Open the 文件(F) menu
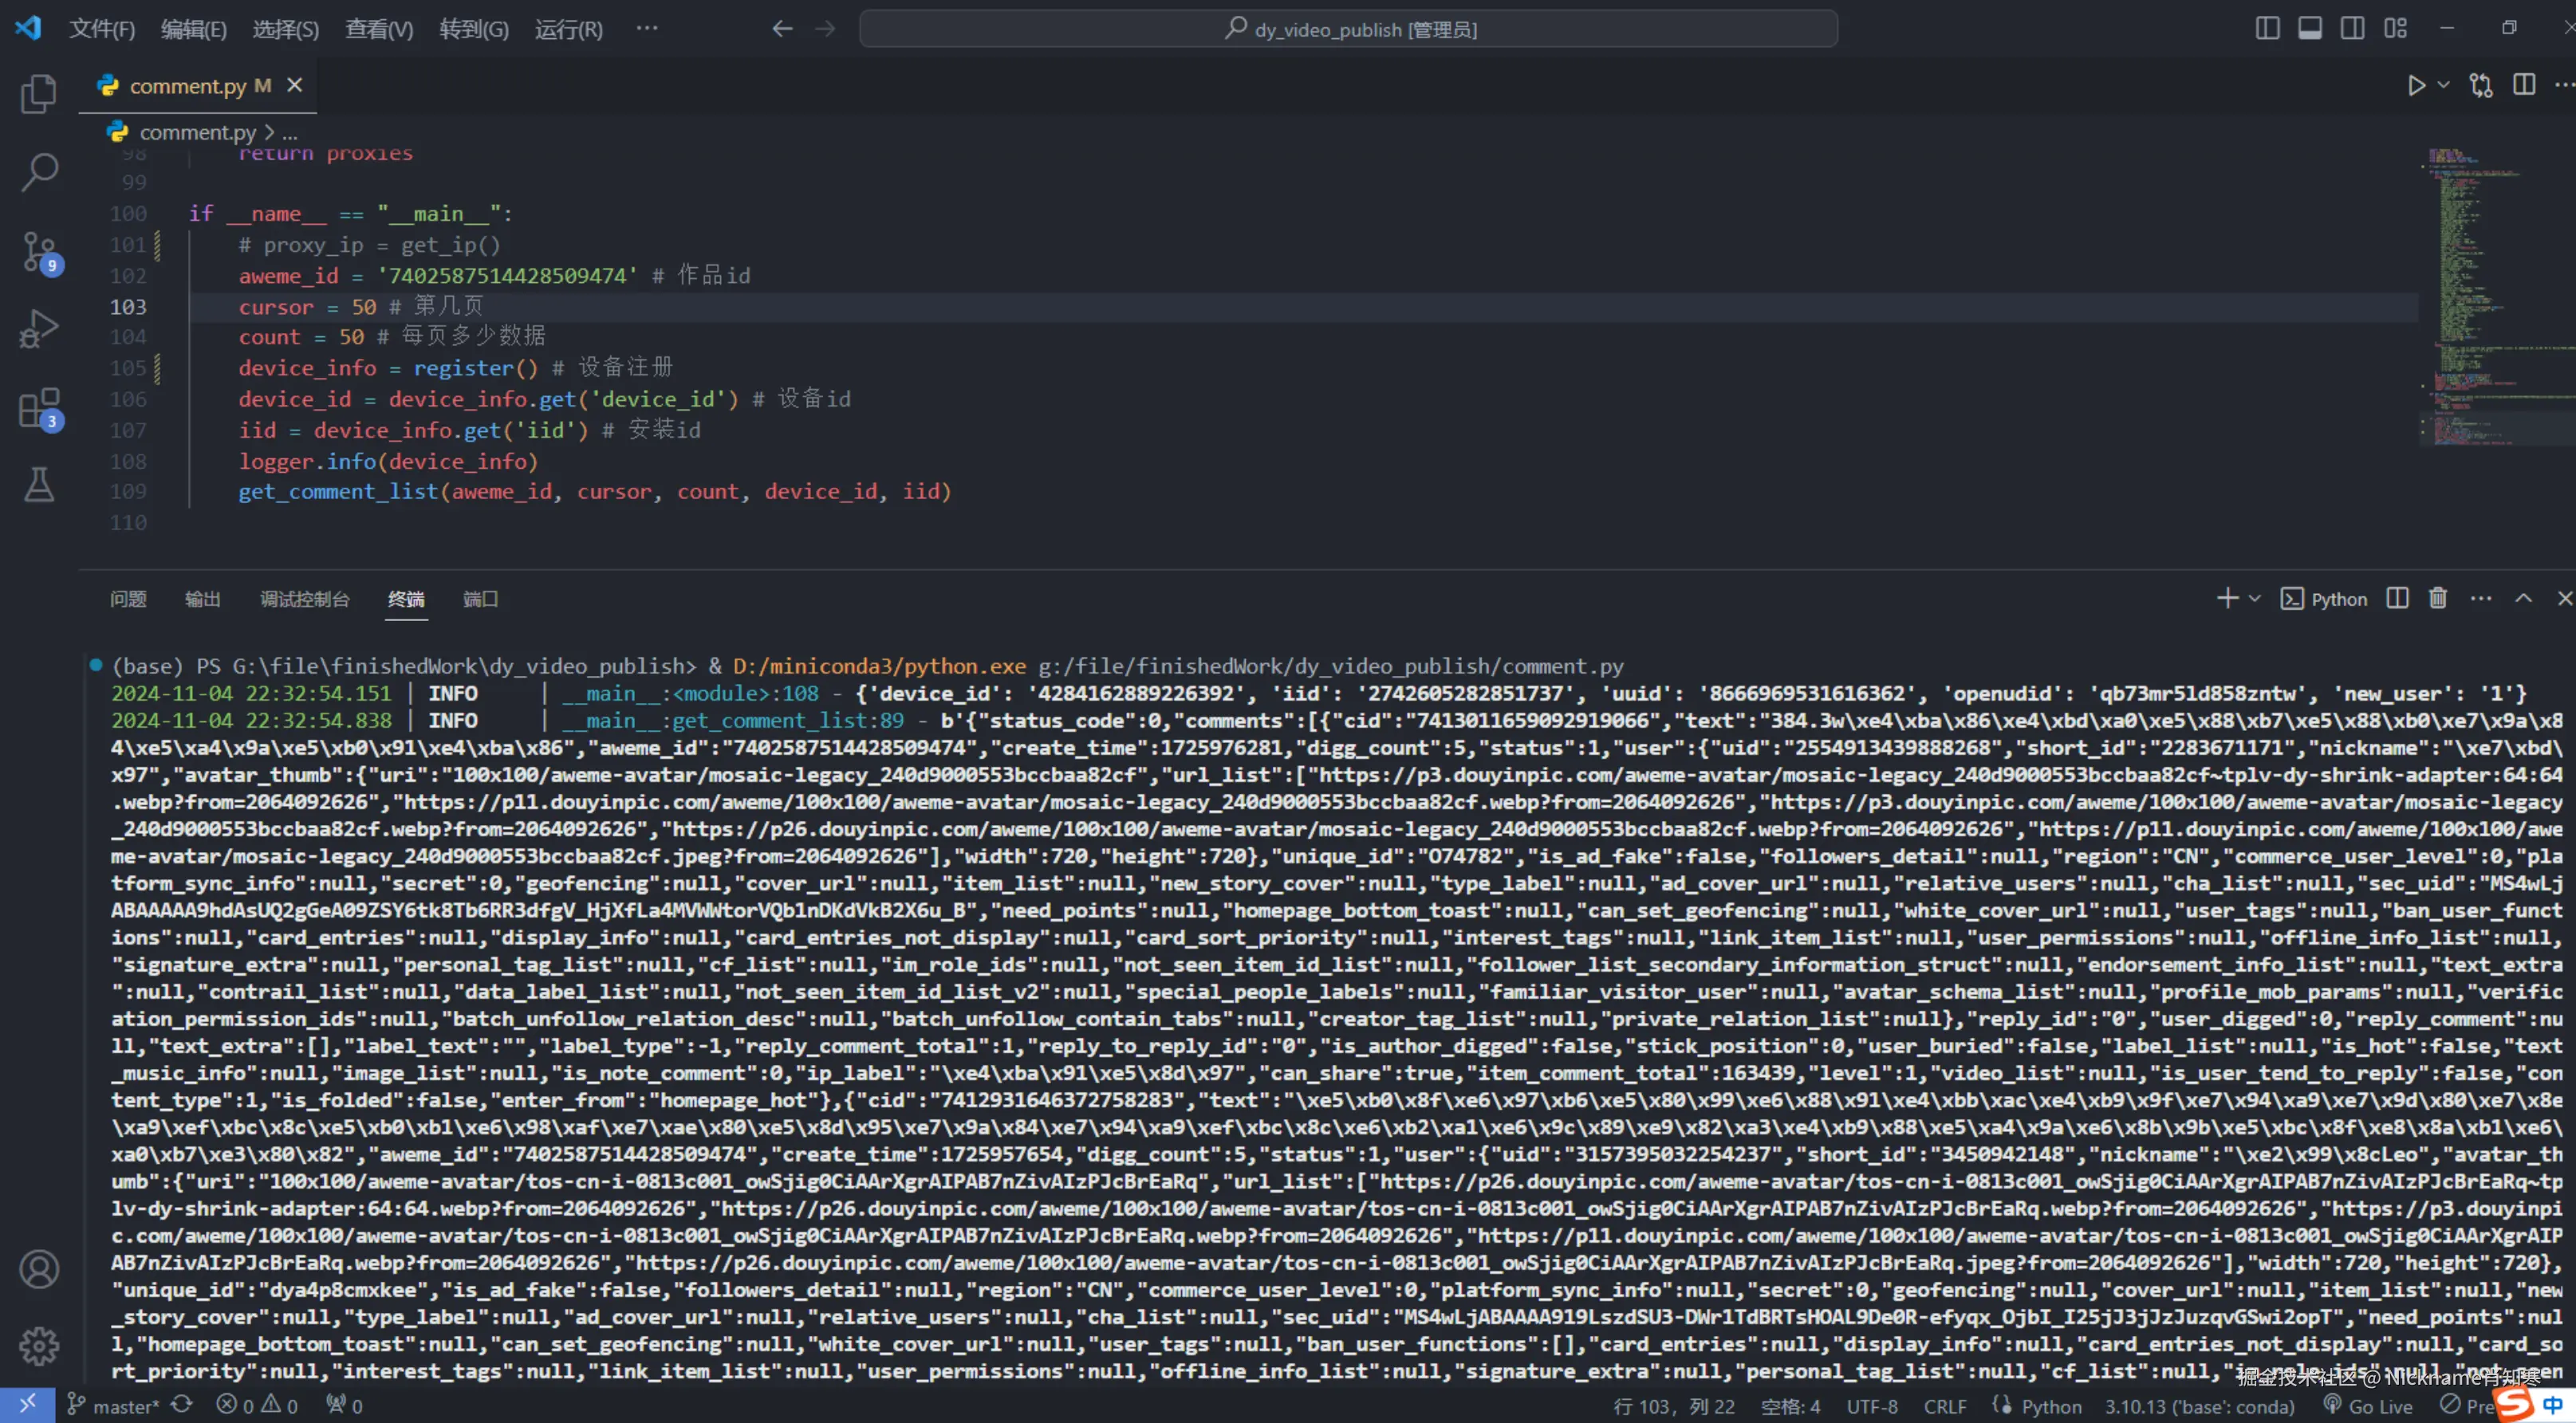Viewport: 2576px width, 1423px height. tap(101, 29)
